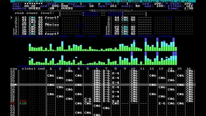This screenshot has width=206, height=116.
Task: Click the tempo value 18
Action: 91,6
